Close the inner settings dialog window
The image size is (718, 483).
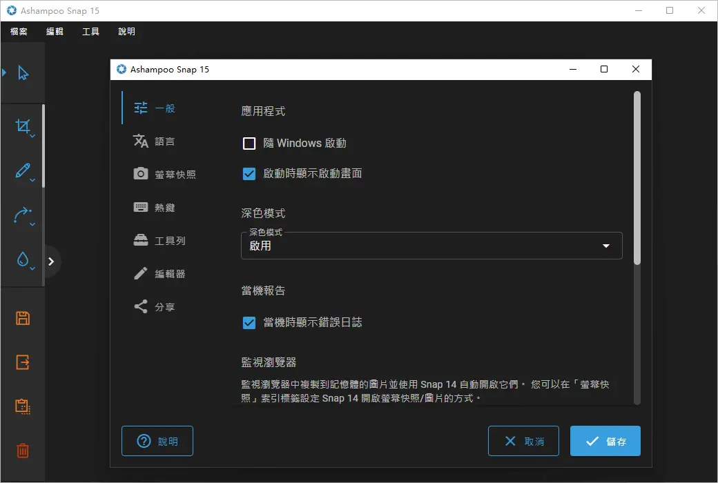pos(636,69)
